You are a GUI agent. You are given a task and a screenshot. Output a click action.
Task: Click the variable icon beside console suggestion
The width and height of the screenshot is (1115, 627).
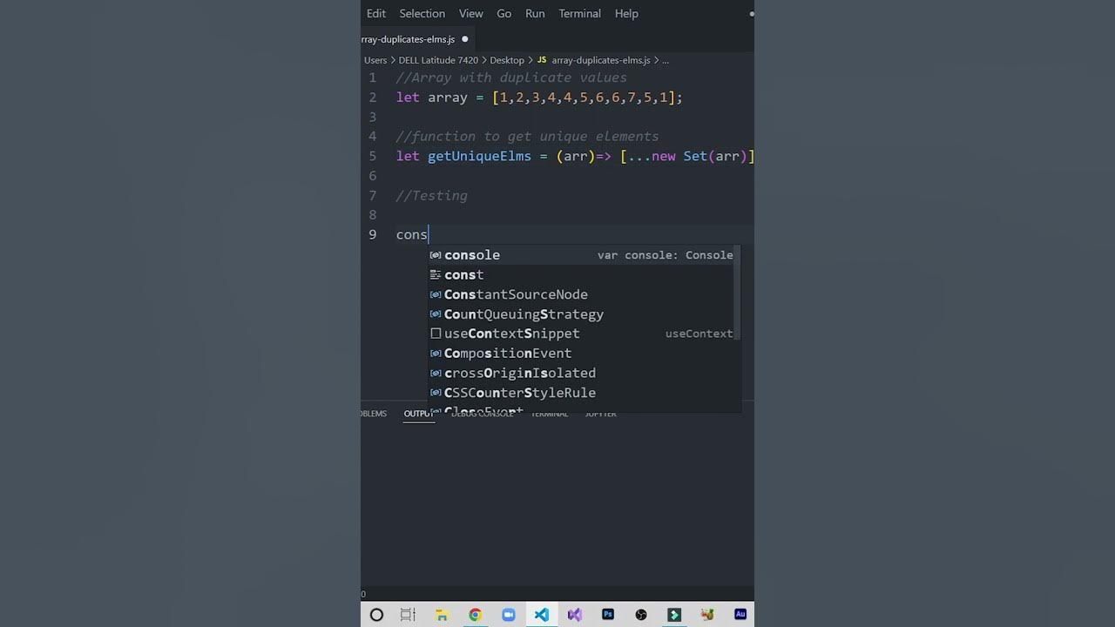436,255
